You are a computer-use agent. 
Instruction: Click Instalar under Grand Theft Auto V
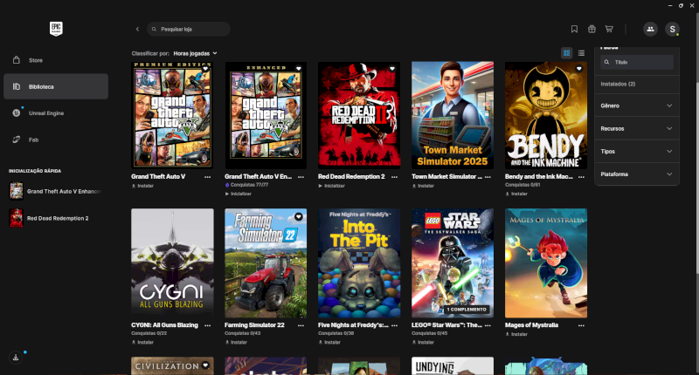(x=142, y=186)
